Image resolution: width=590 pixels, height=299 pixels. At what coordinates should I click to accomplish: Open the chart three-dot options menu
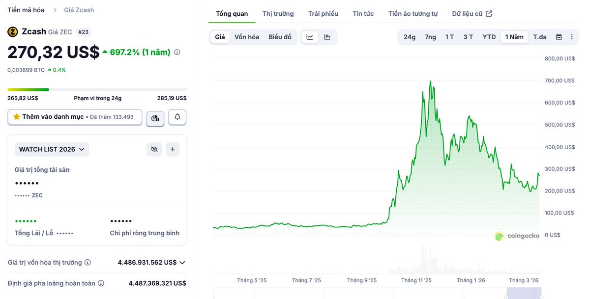(x=572, y=37)
